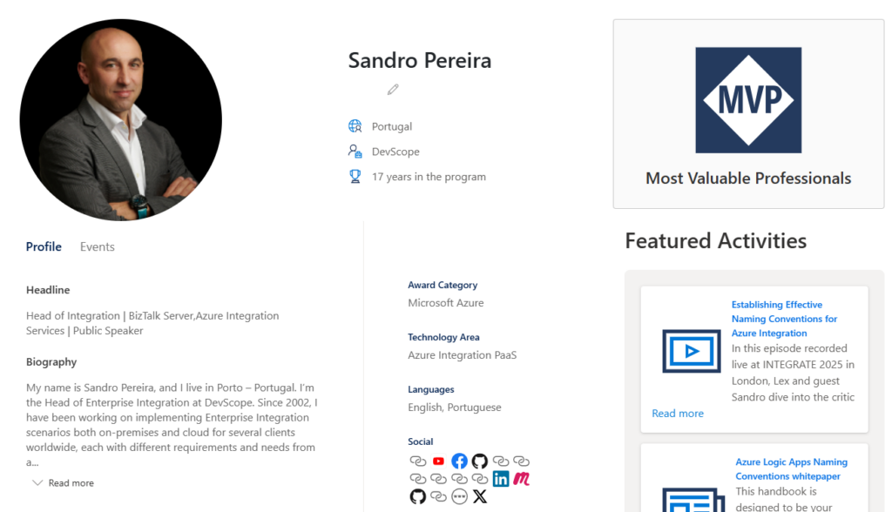Image resolution: width=892 pixels, height=512 pixels.
Task: Click the video play icon in first activity
Action: pos(691,351)
